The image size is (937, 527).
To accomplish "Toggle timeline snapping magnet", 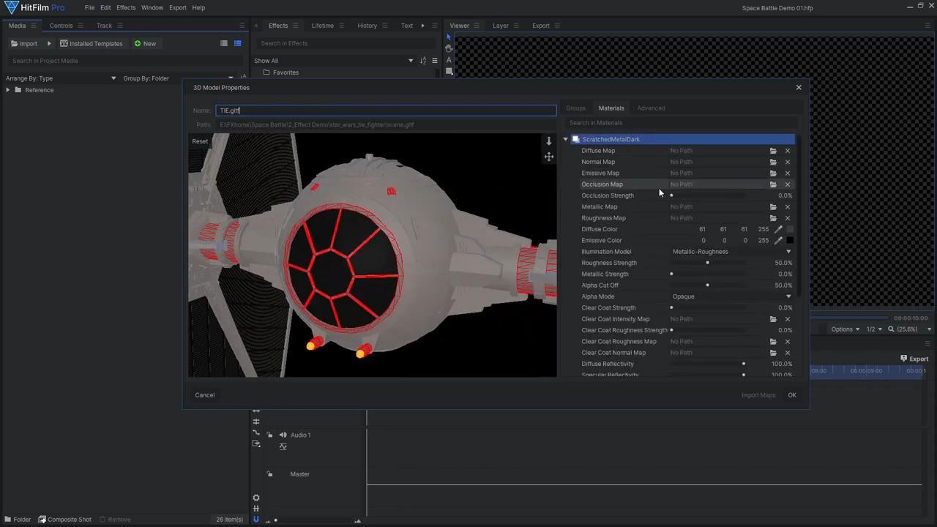I will click(x=255, y=519).
